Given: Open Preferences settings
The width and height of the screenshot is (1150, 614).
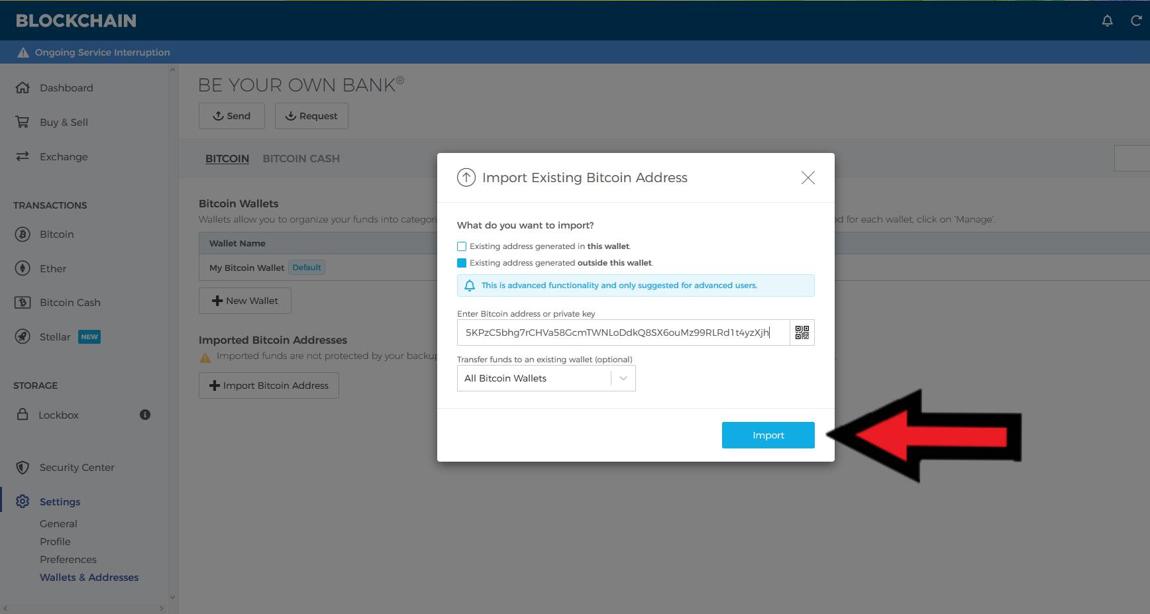Looking at the screenshot, I should [68, 559].
